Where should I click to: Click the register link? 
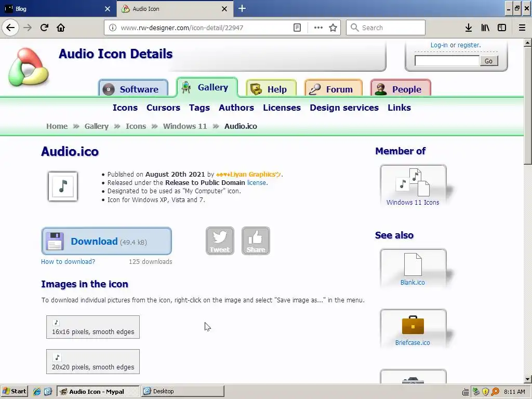click(x=469, y=45)
